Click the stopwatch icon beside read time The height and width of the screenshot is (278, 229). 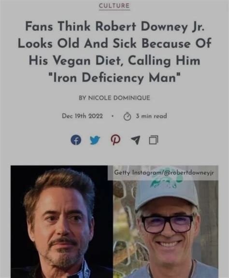[127, 117]
